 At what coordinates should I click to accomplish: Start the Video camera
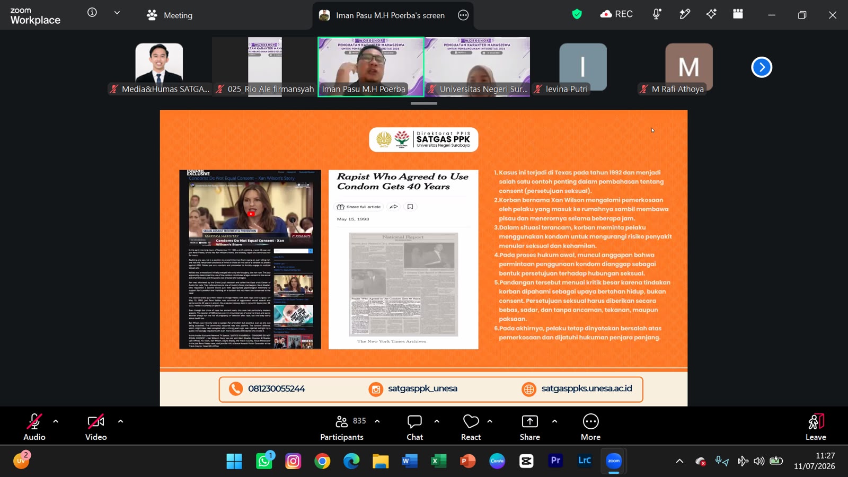coord(96,427)
